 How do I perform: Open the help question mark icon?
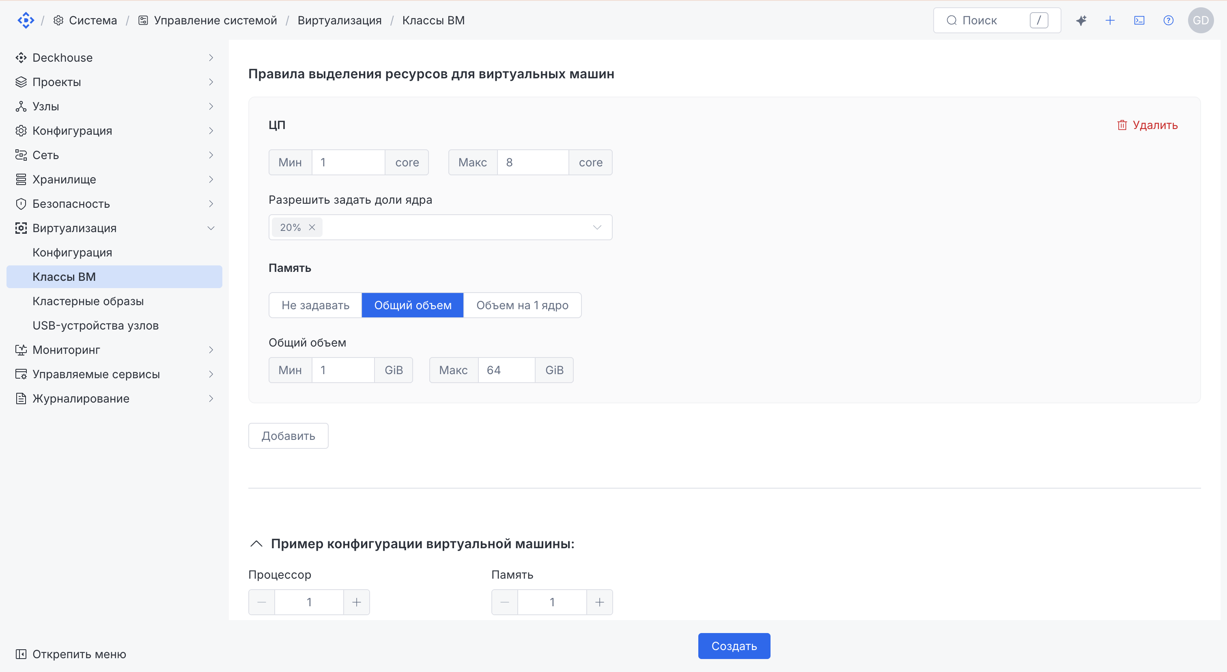point(1169,20)
